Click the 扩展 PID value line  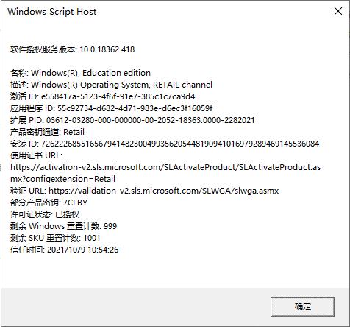point(132,120)
